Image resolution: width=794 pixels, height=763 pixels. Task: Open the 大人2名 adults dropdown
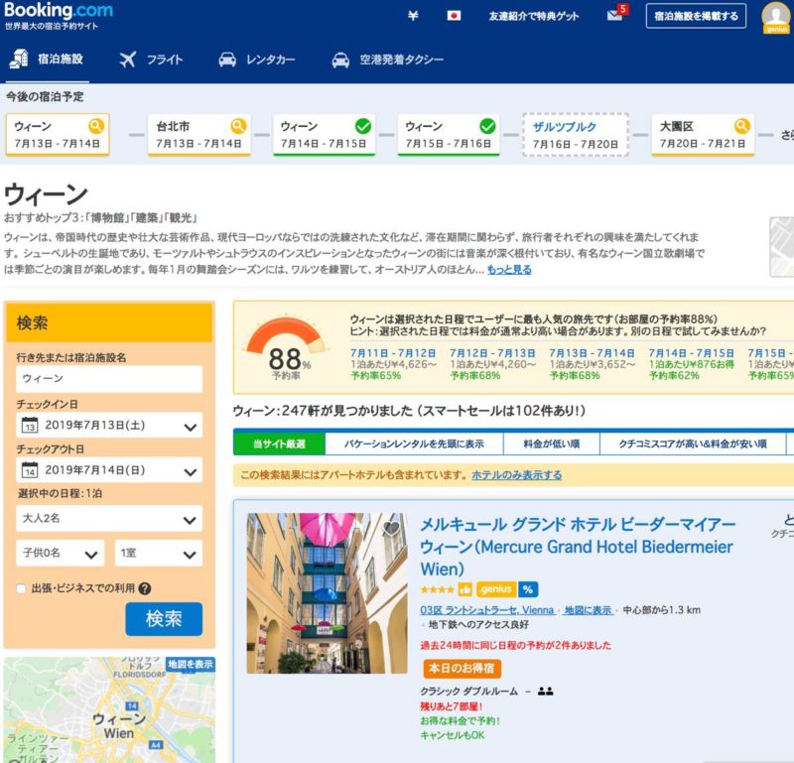click(109, 519)
